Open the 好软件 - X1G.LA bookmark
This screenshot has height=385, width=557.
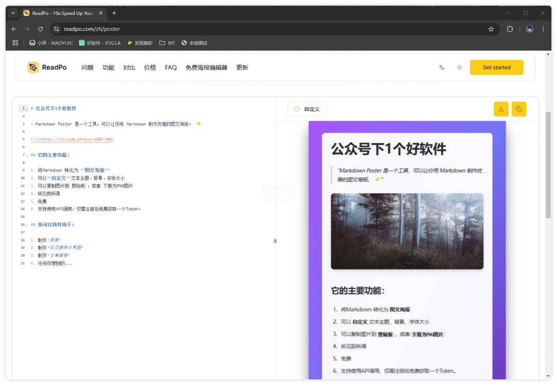100,43
